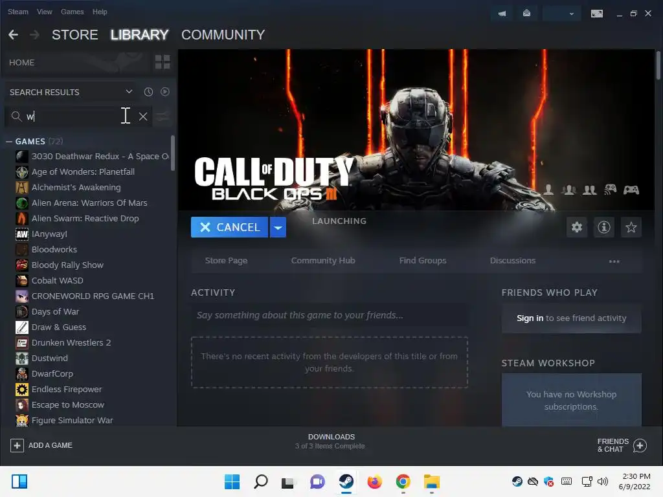Click the game list scrollbar
This screenshot has height=497, width=663.
(172, 153)
